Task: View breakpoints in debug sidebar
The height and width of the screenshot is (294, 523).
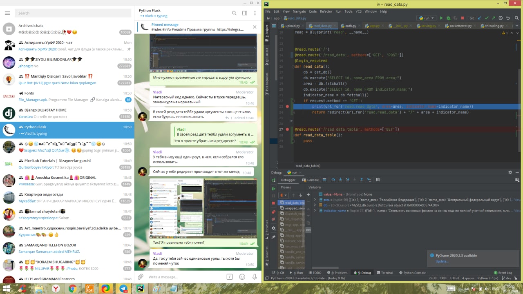Action: (273, 212)
